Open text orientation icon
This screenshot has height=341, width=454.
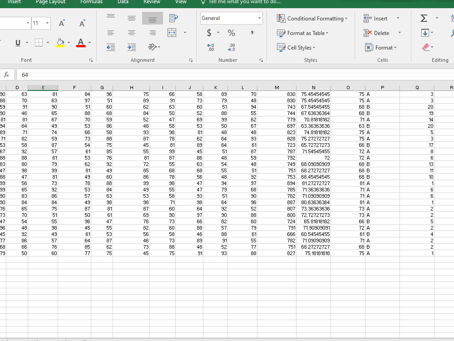click(153, 47)
